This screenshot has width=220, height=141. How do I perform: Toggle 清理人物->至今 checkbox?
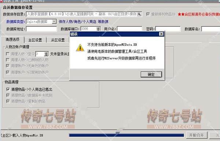(x=8, y=54)
